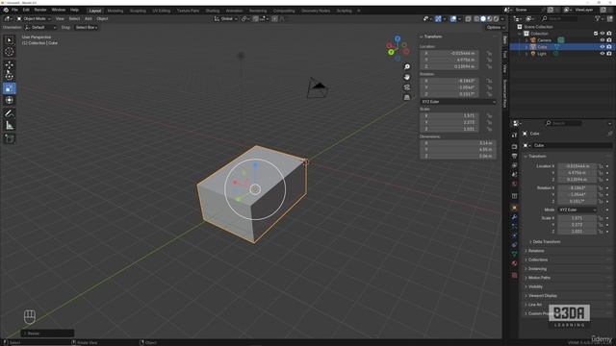This screenshot has height=346, width=616.
Task: Open the Select Box drag dropdown
Action: click(87, 28)
